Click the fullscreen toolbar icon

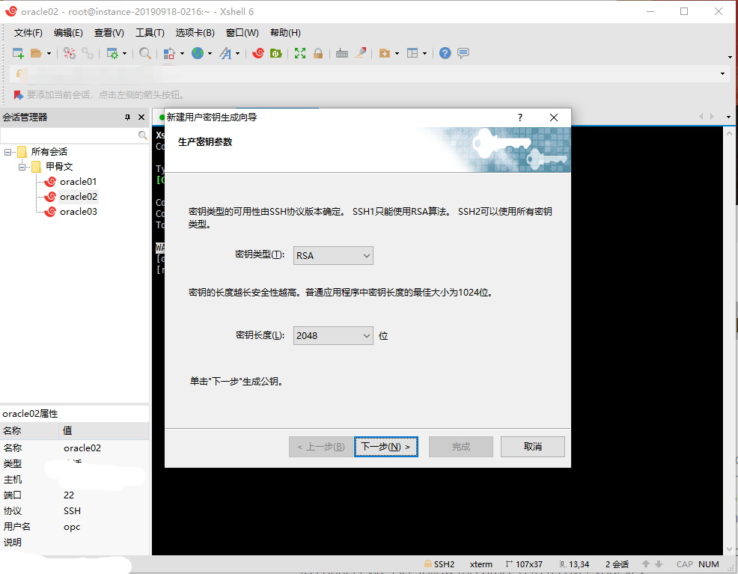coord(300,53)
